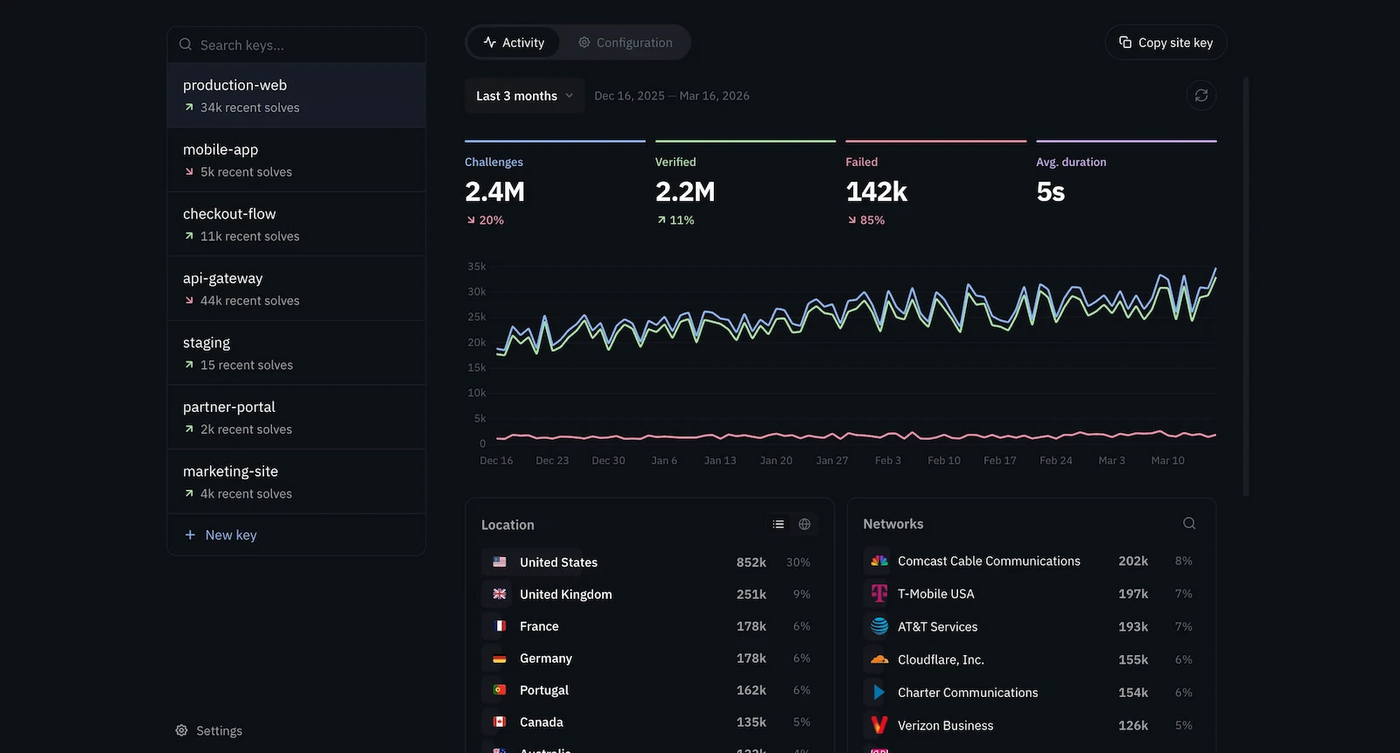The image size is (1400, 753).
Task: Click the United States 852k value
Action: 751,561
